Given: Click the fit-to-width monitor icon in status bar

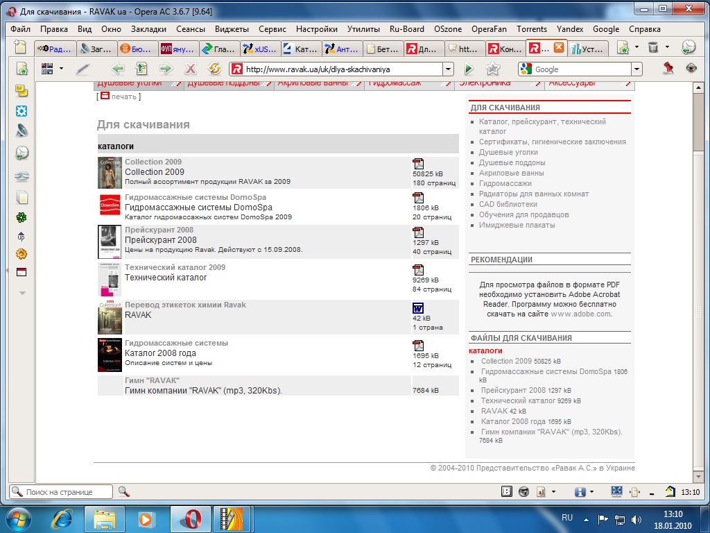Looking at the screenshot, I should click(x=616, y=491).
